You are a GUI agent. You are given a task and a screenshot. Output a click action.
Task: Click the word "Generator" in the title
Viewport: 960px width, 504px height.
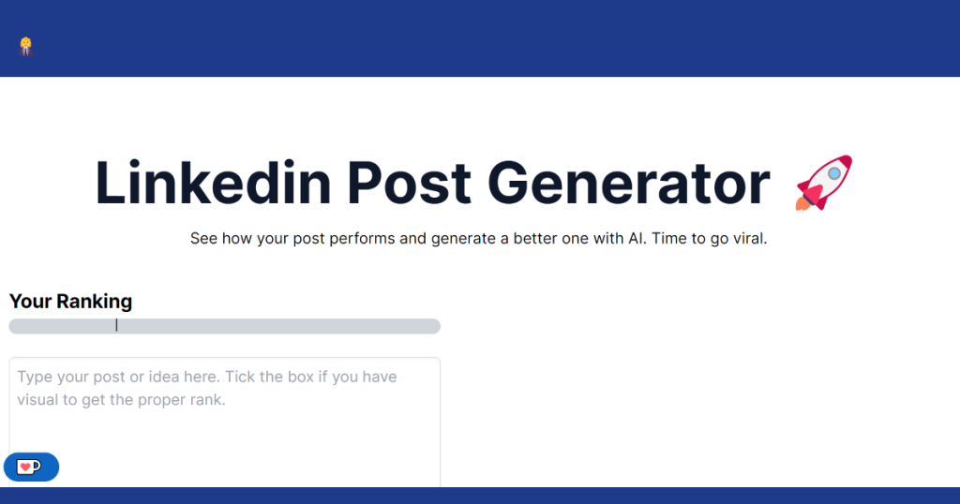click(629, 183)
